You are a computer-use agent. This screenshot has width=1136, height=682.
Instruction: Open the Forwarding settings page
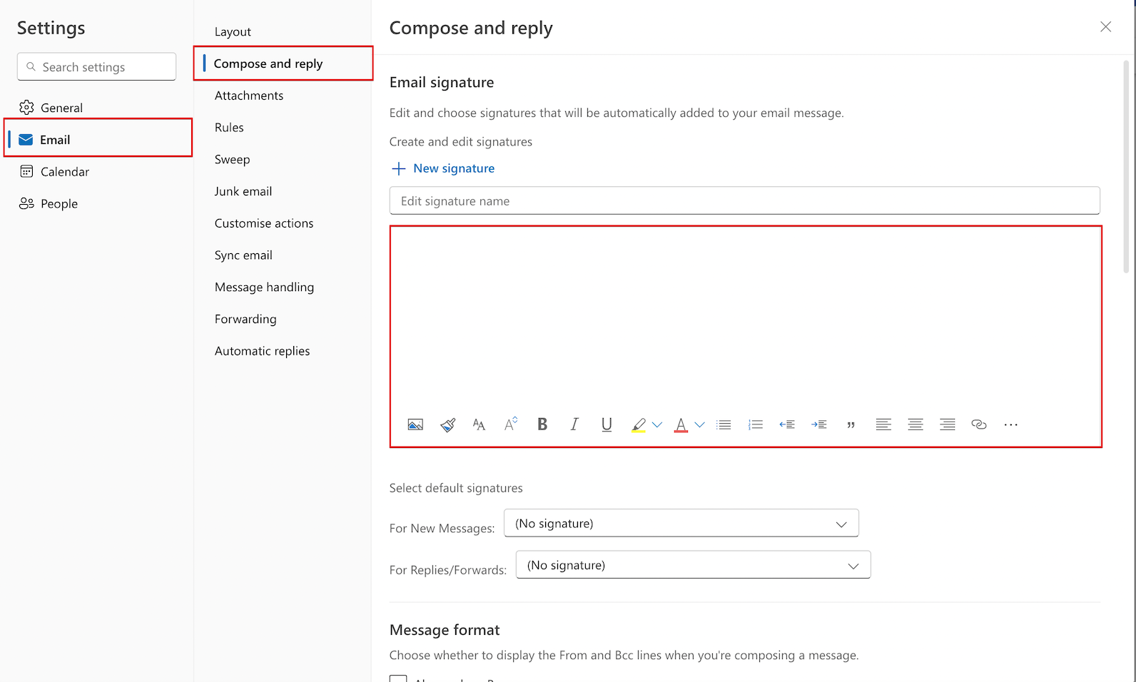(245, 319)
